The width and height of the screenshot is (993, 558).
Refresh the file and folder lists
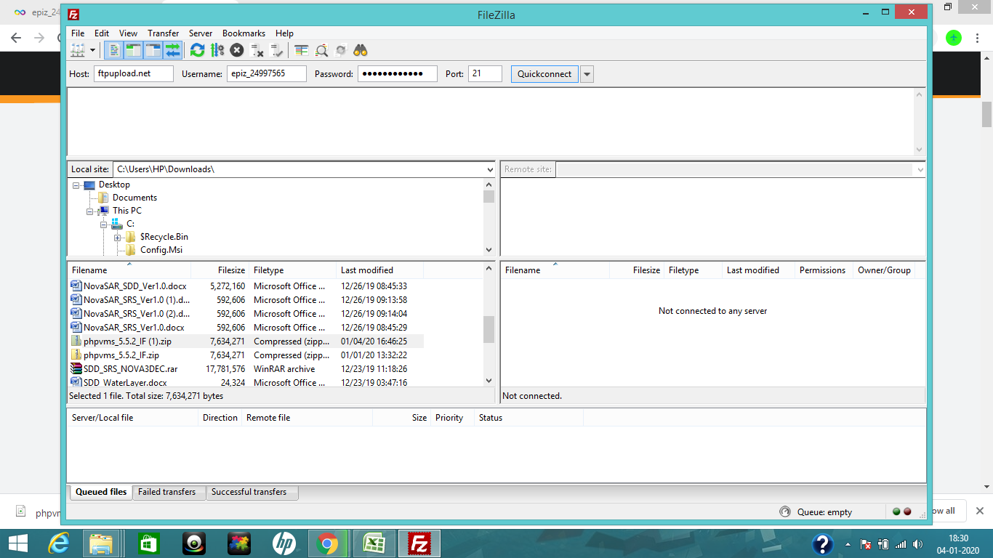(x=197, y=50)
